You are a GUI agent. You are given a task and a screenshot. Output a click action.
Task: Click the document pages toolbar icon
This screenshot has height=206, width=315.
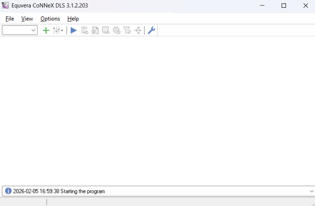tap(95, 30)
